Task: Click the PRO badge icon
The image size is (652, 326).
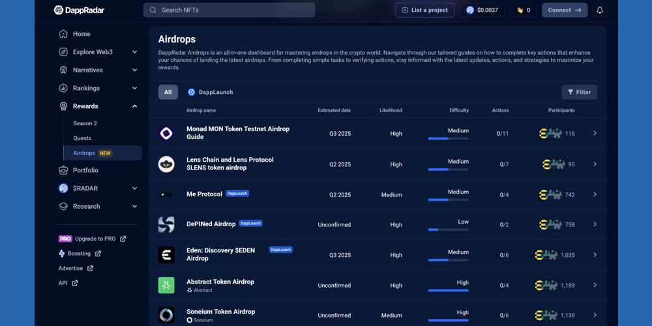Action: tap(65, 239)
